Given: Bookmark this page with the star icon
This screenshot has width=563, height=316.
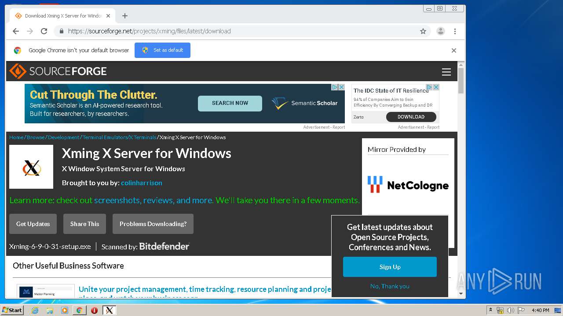Looking at the screenshot, I should [x=423, y=31].
